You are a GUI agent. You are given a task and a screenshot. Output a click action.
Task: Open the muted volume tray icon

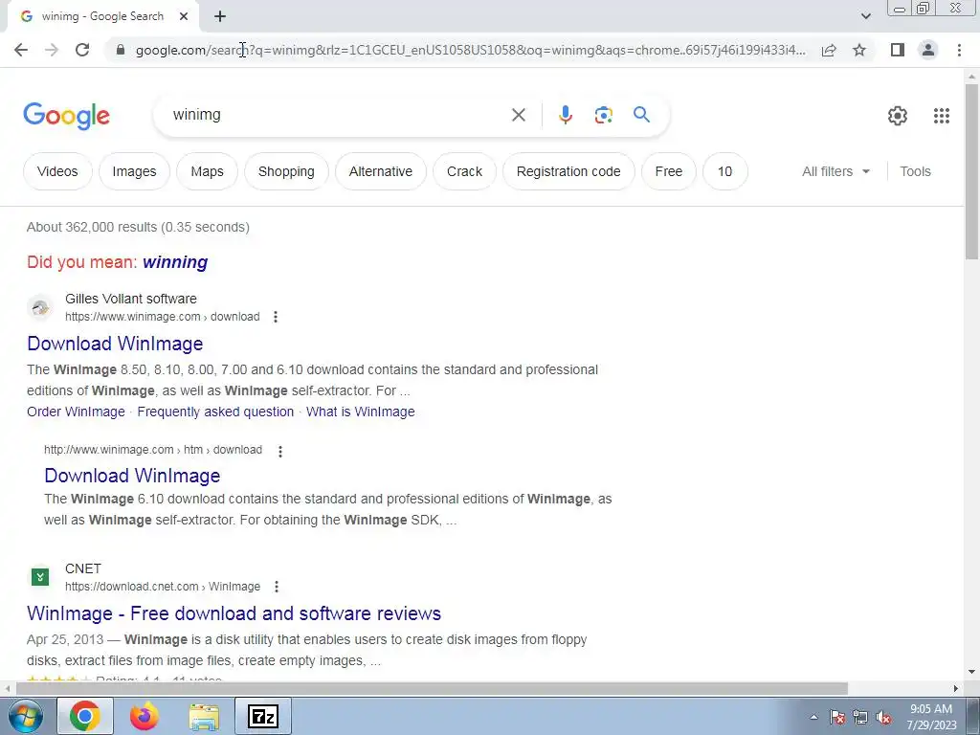tap(883, 717)
